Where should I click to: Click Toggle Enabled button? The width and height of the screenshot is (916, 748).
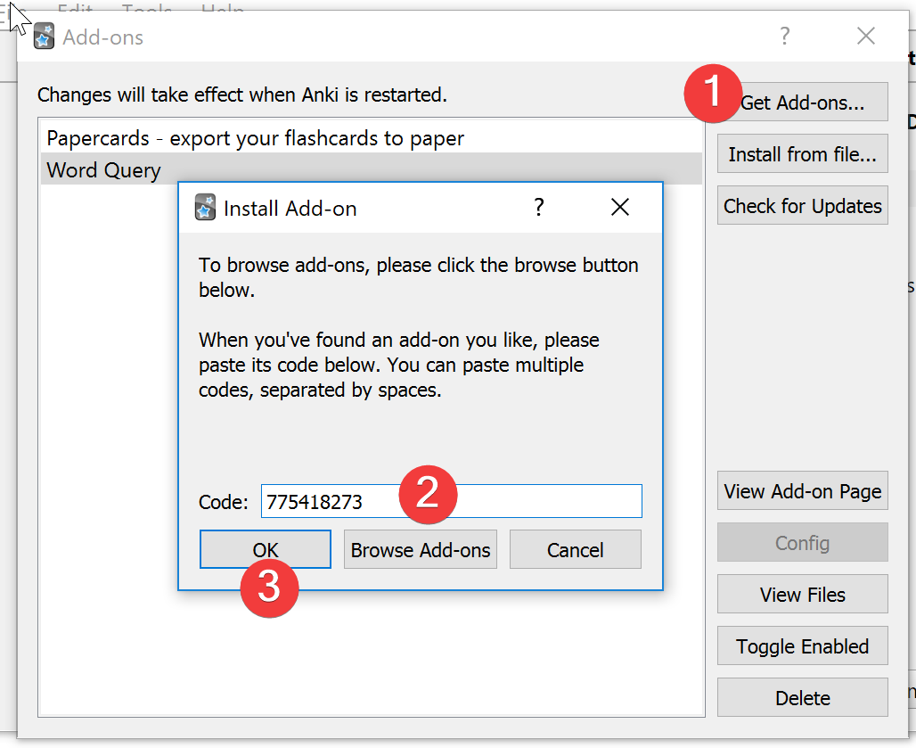[803, 645]
